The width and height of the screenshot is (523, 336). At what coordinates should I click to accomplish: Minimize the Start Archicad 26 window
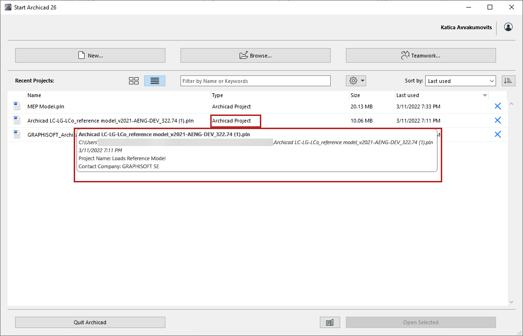(x=469, y=7)
